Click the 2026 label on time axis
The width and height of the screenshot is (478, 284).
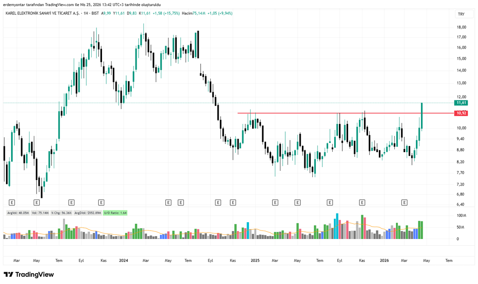coord(384,260)
